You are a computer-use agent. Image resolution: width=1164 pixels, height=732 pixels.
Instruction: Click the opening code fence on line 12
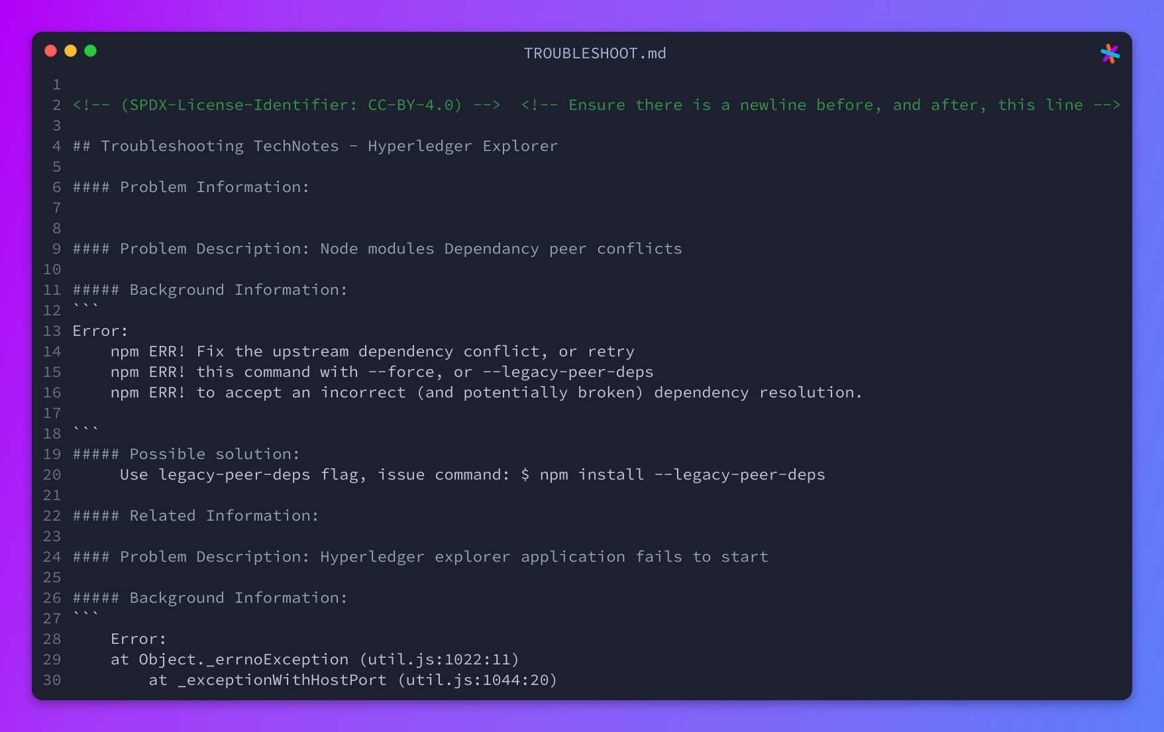click(85, 308)
